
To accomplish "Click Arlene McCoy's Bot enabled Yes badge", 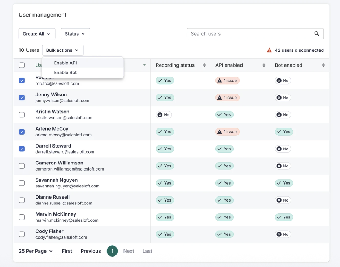I will pos(284,132).
